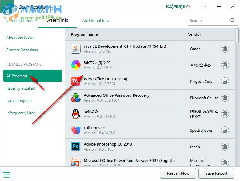Click the 360 browser colorful icon

pos(76,65)
